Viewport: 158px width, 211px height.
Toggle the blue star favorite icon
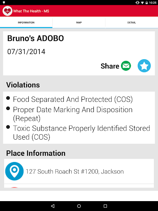[144, 66]
